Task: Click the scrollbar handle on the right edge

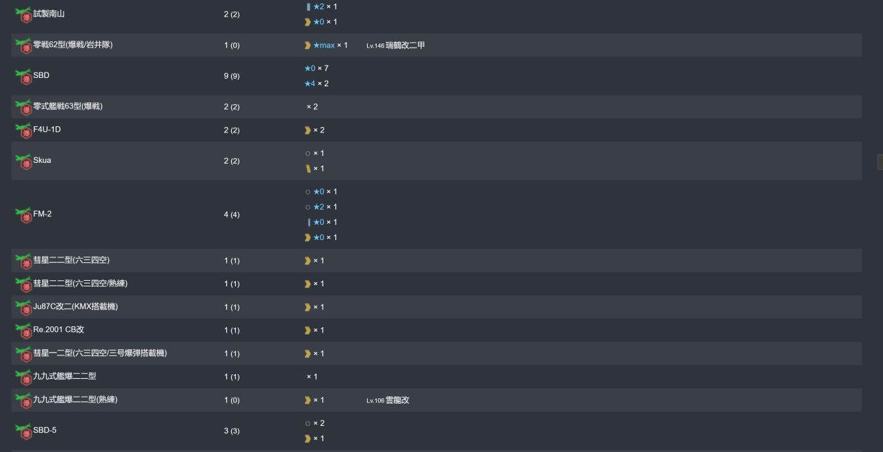Action: pyautogui.click(x=880, y=162)
